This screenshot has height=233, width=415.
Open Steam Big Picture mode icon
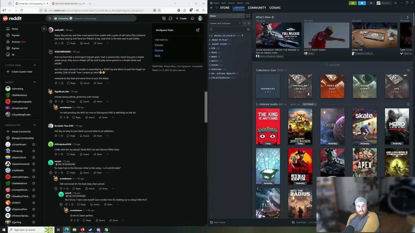click(x=395, y=3)
